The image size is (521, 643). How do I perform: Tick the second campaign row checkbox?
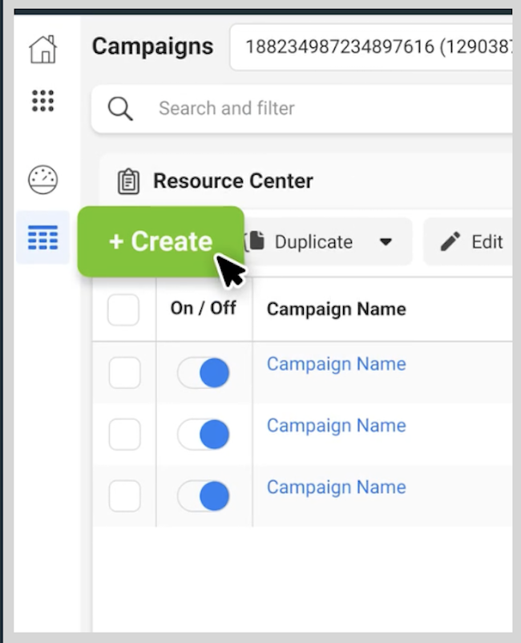coord(124,435)
